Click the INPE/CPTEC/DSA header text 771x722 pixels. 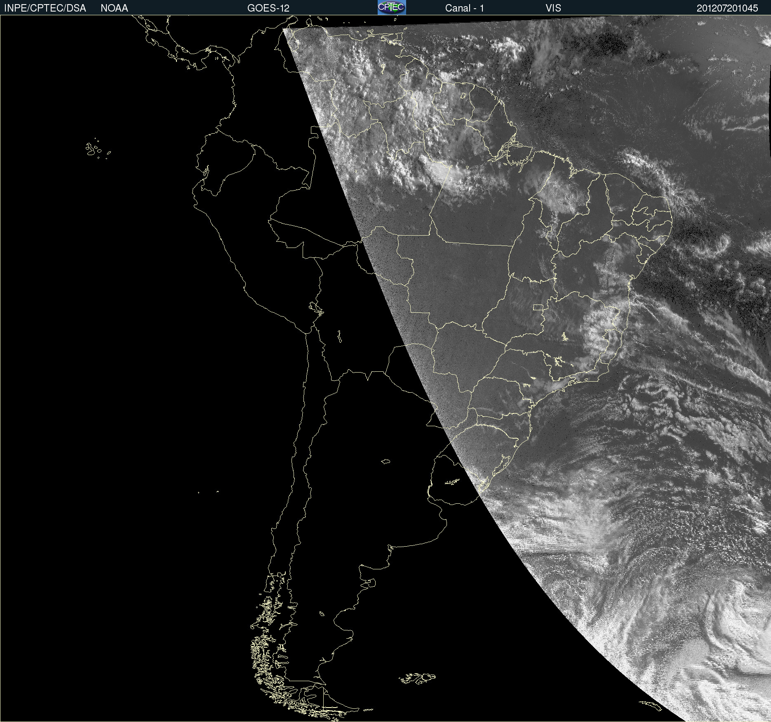point(45,8)
